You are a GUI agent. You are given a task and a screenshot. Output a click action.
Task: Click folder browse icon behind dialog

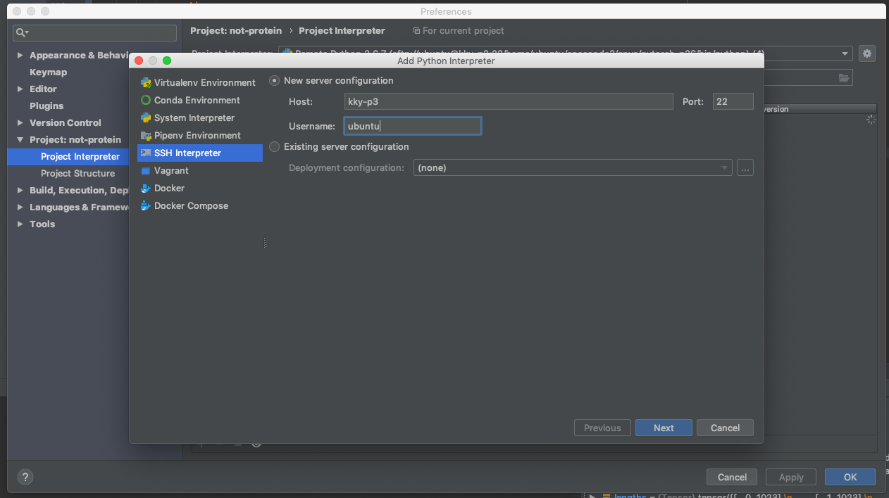click(843, 78)
